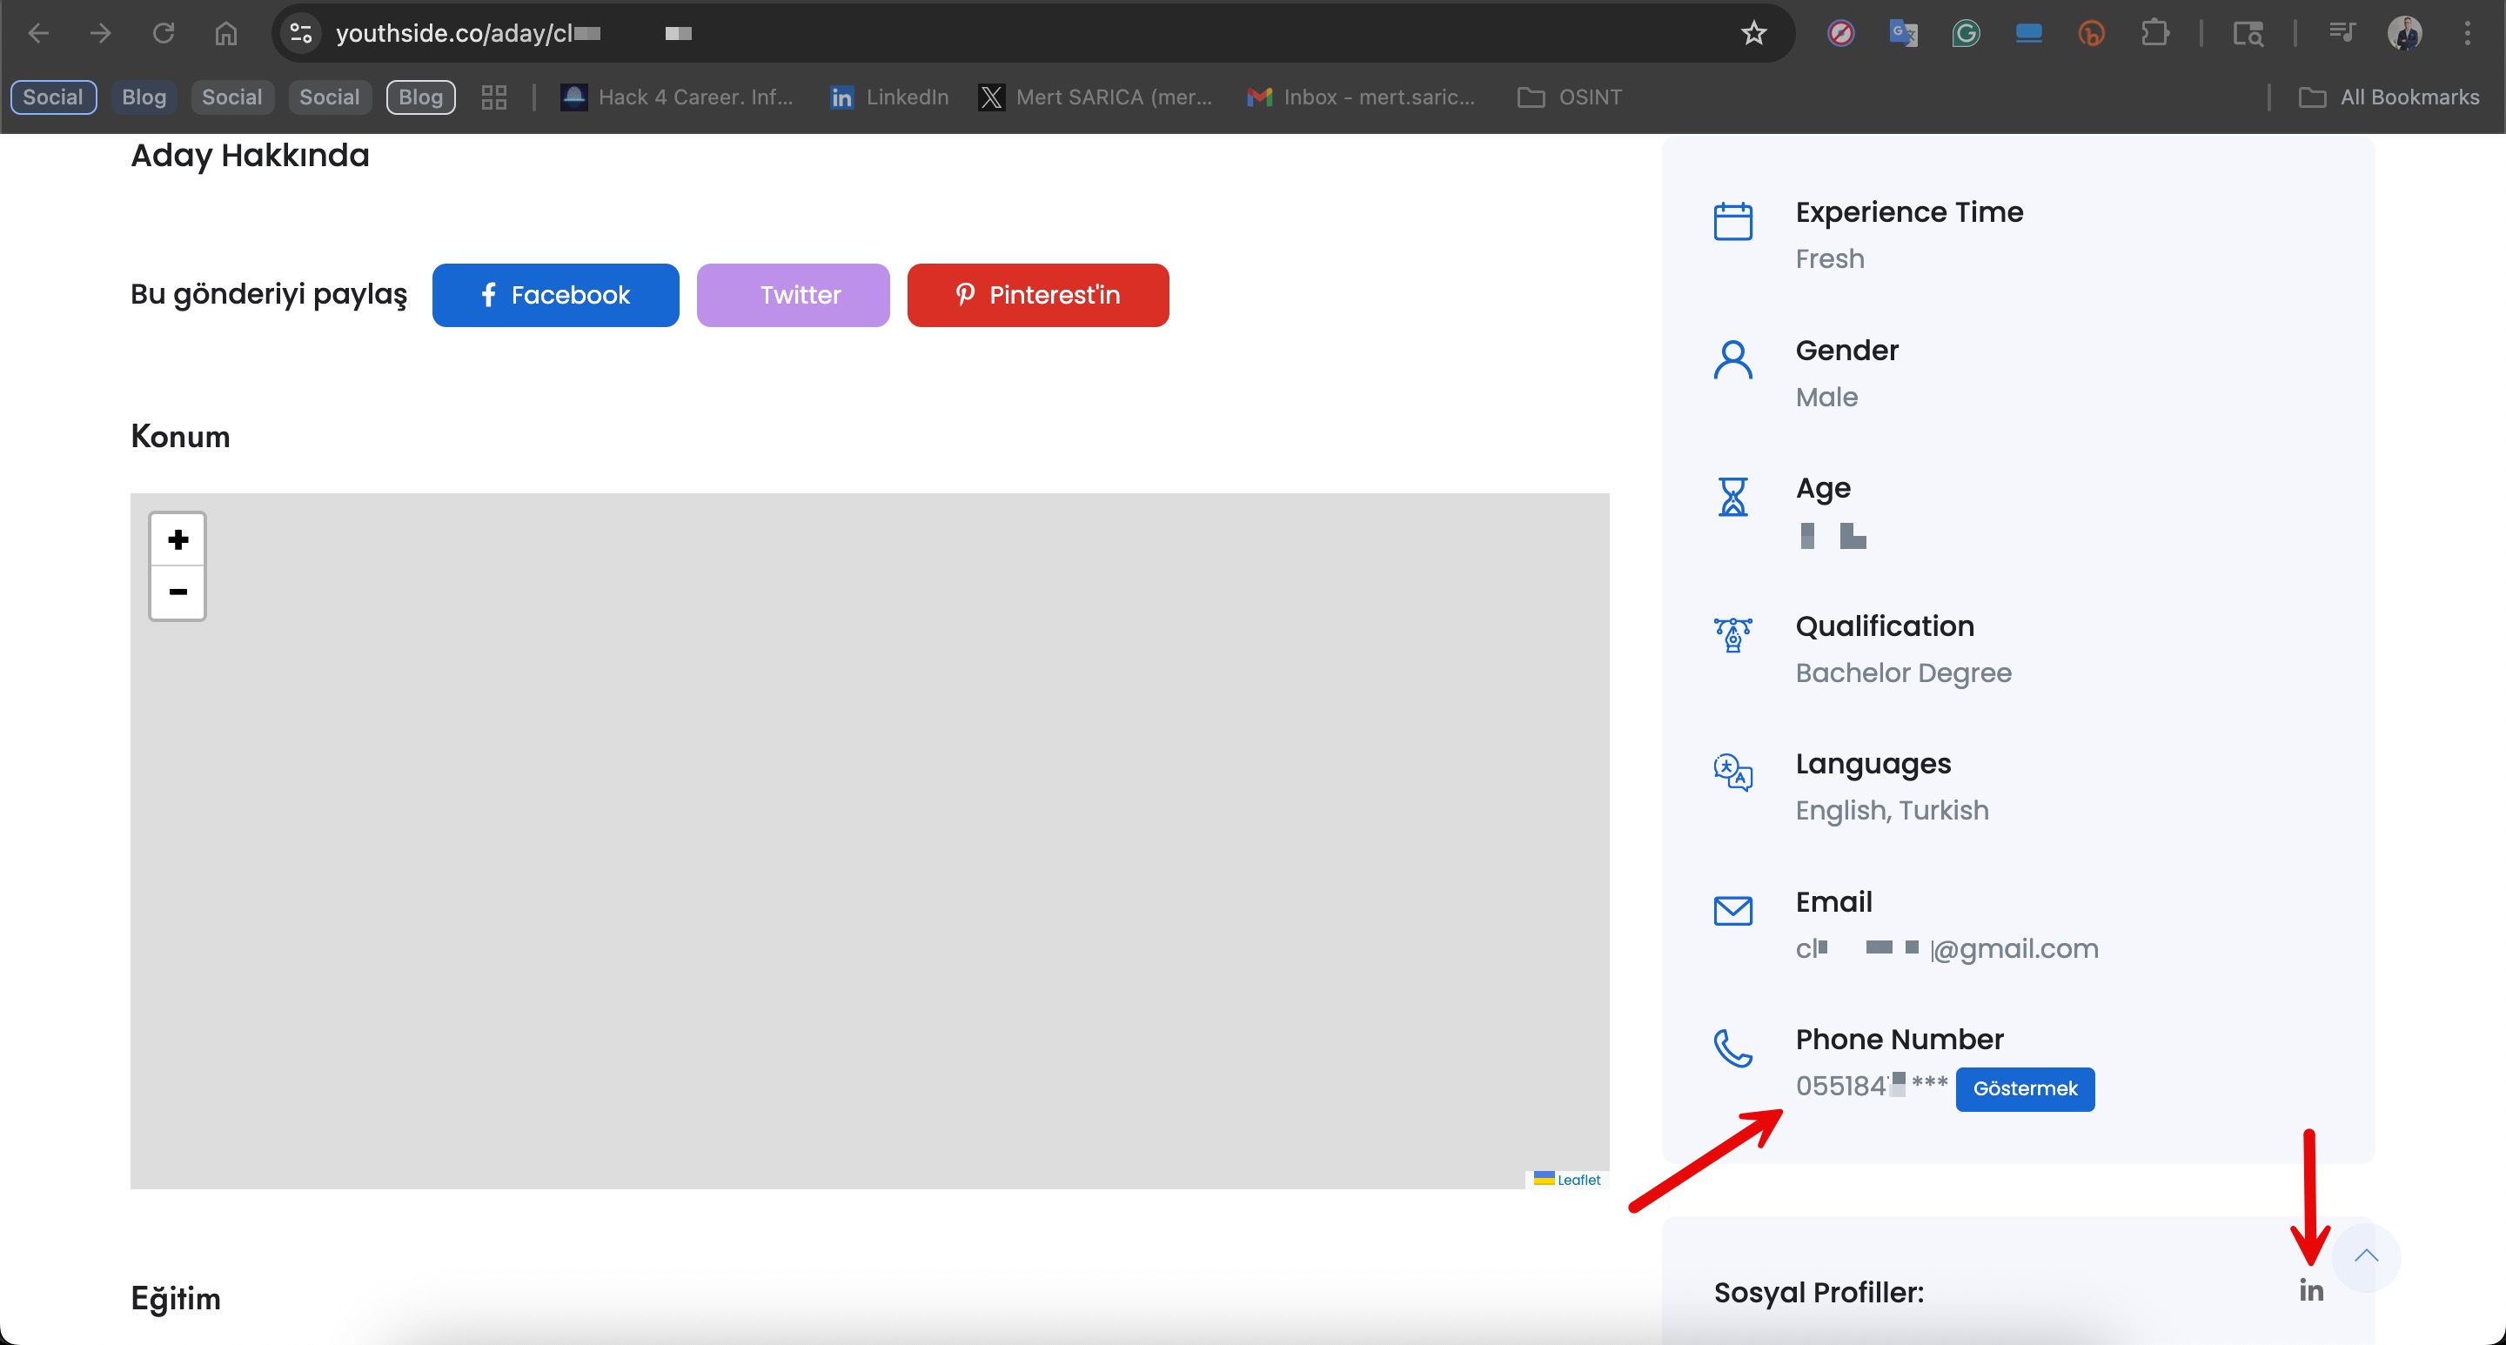
Task: Click the LinkedIn social profile icon
Action: (2310, 1290)
